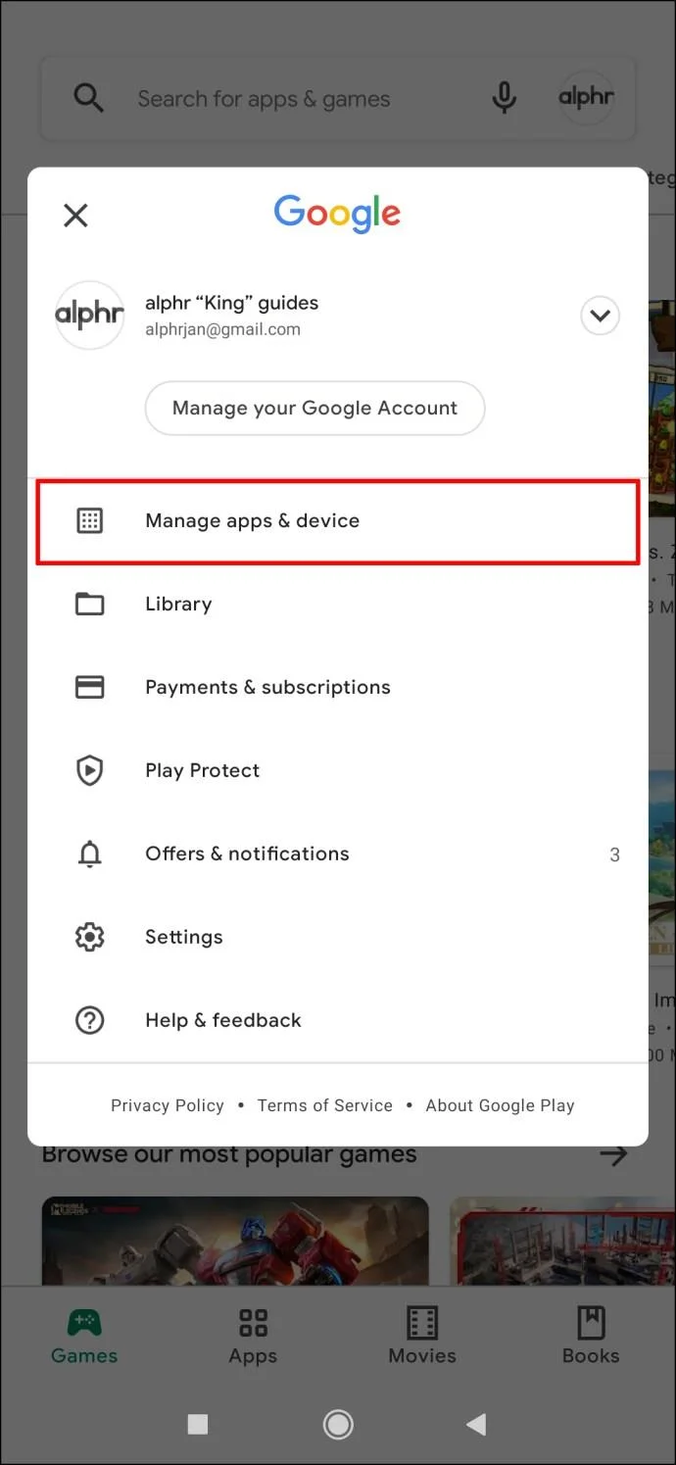Click the Settings gear icon
Image resolution: width=676 pixels, height=1465 pixels.
pos(89,937)
